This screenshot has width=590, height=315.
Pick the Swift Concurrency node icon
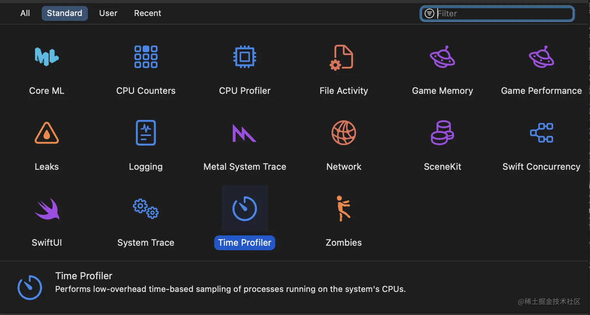tap(542, 133)
